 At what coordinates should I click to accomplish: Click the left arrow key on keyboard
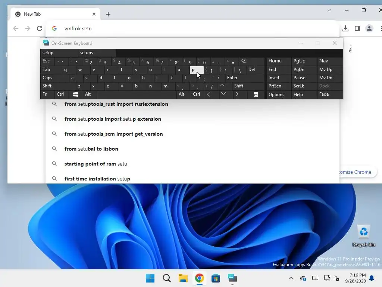tap(209, 94)
